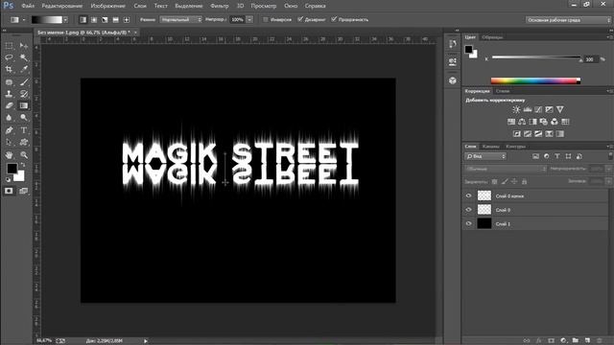Select the Custom Shape tool
The width and height of the screenshot is (614, 345).
point(23,143)
